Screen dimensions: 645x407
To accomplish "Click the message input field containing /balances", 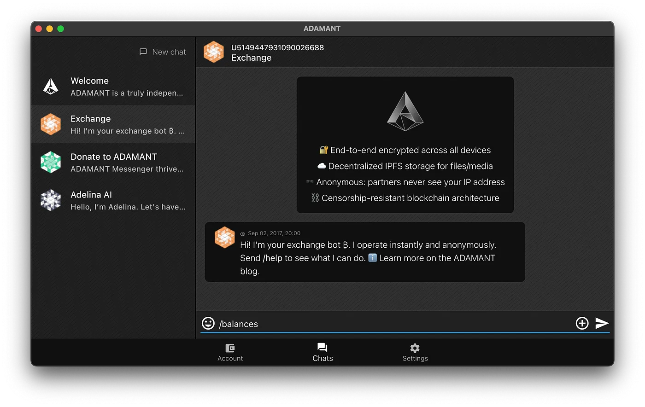I will click(x=394, y=324).
